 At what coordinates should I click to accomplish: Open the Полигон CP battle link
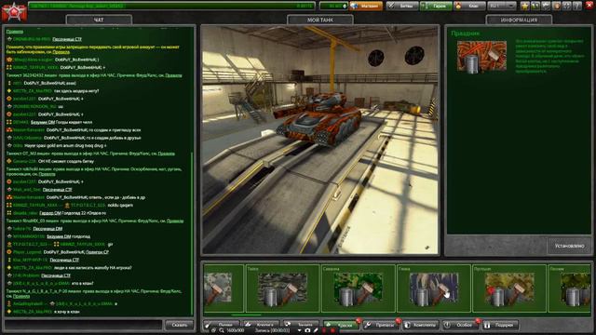pyautogui.click(x=97, y=252)
